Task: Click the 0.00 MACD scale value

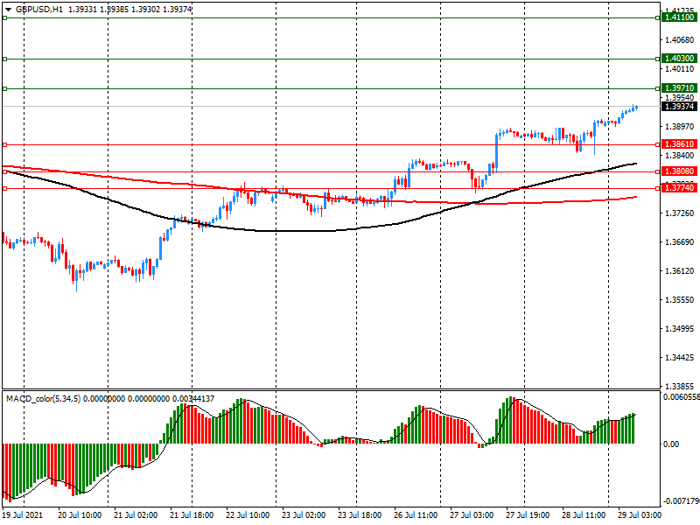Action: [x=671, y=444]
